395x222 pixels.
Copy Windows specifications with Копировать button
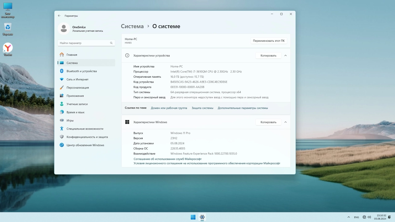(268, 122)
